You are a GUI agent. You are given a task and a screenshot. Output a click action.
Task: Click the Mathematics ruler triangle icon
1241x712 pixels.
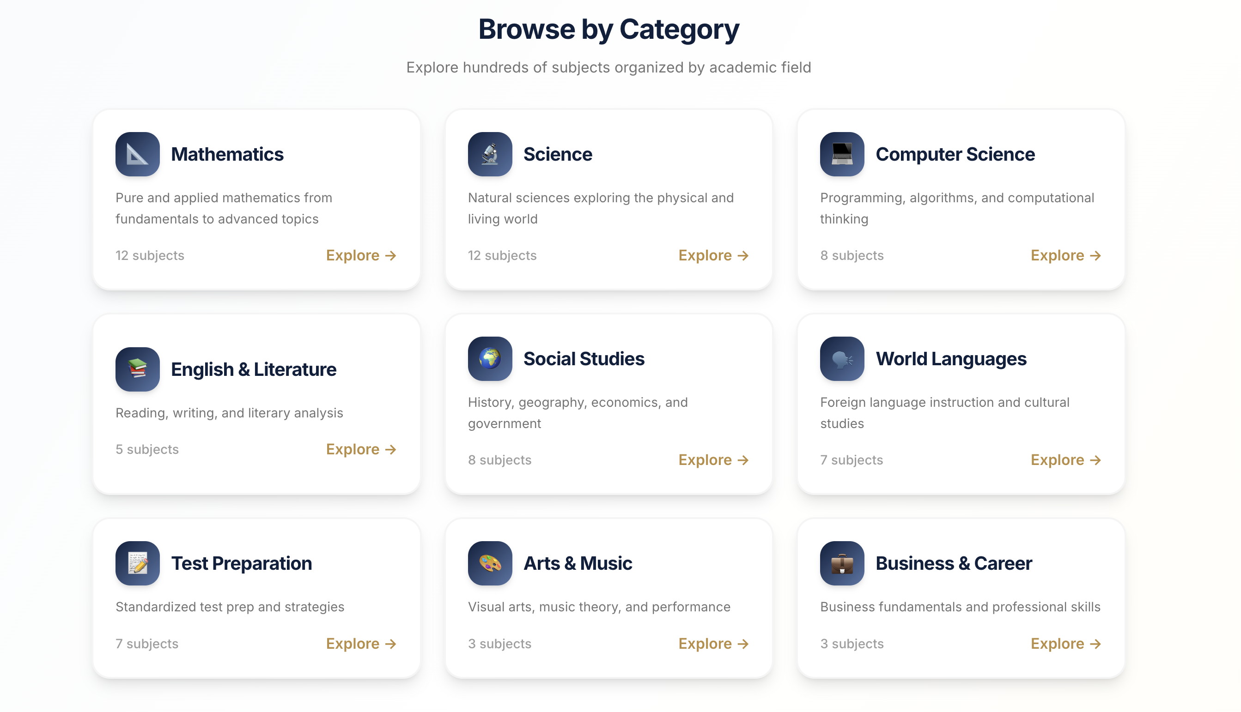pyautogui.click(x=138, y=154)
